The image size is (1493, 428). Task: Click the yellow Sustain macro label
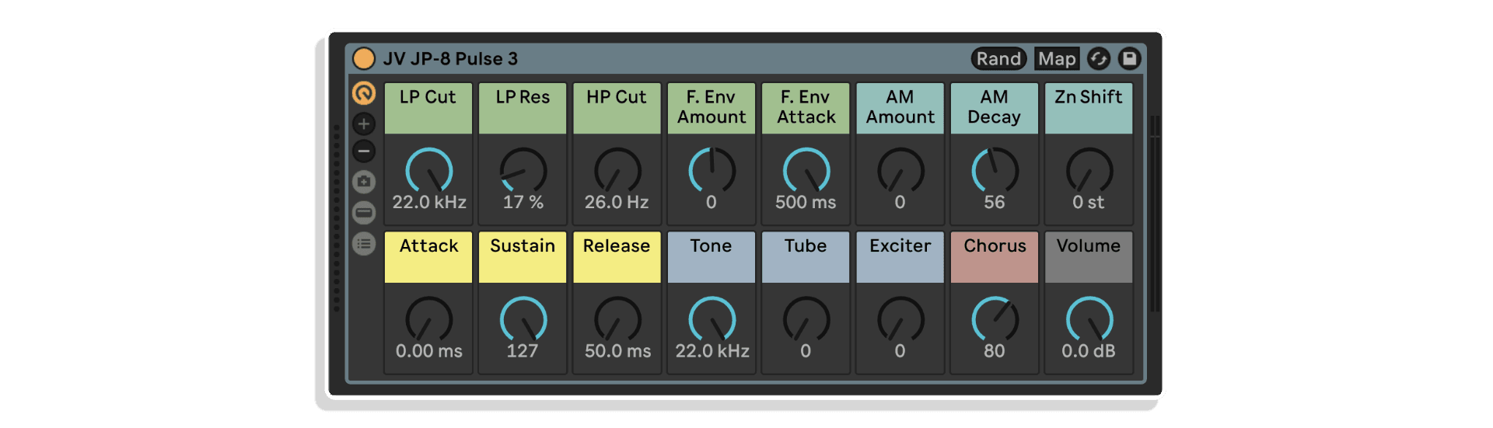(x=523, y=246)
